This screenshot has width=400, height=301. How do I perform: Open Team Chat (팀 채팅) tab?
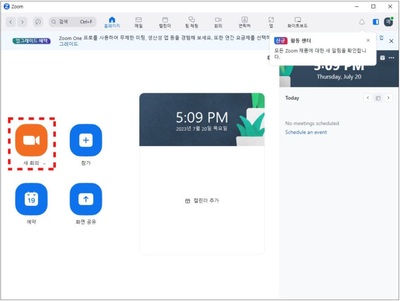(192, 22)
